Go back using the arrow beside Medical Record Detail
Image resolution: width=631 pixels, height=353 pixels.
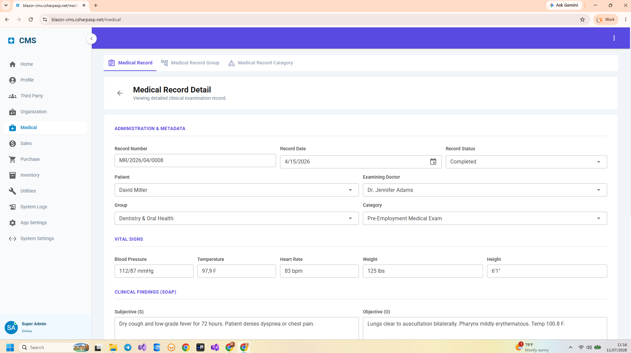(x=120, y=93)
